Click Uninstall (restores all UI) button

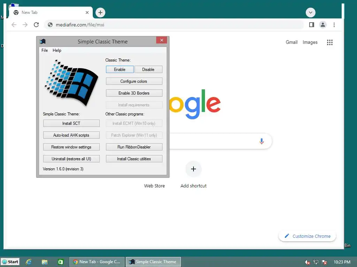coord(71,159)
